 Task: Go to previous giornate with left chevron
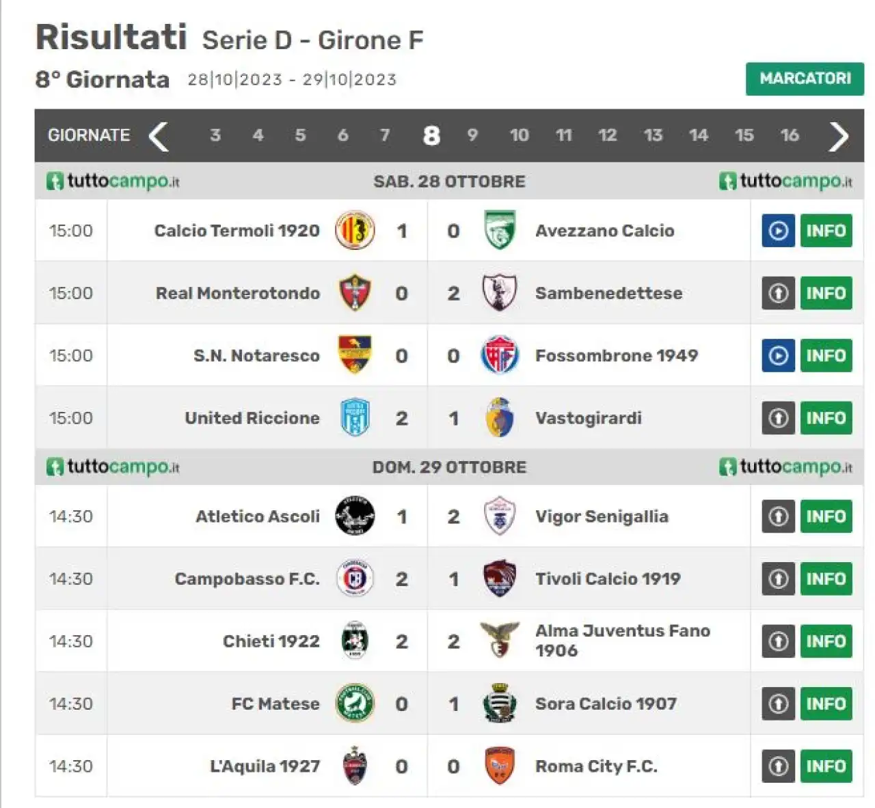159,136
